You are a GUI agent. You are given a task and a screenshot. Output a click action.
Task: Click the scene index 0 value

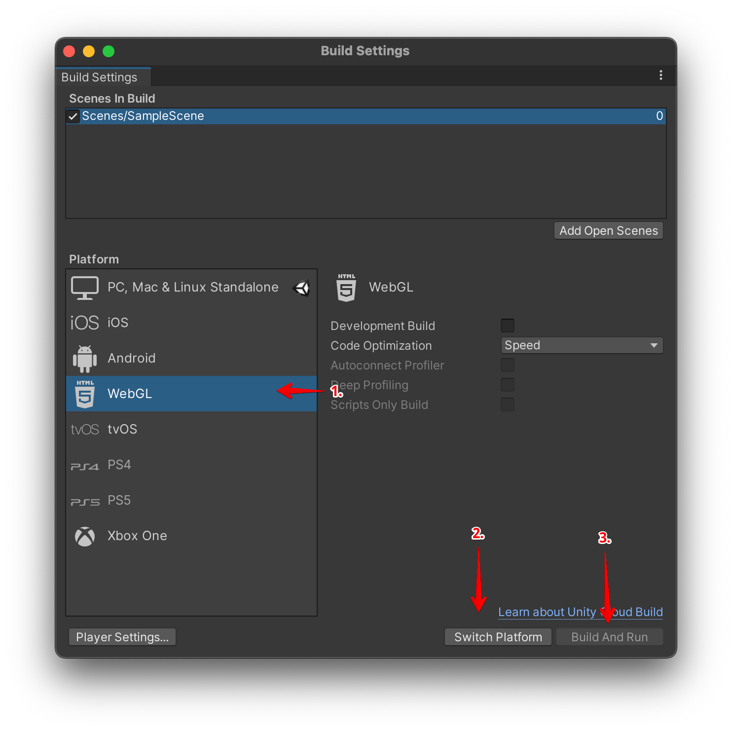pos(659,116)
